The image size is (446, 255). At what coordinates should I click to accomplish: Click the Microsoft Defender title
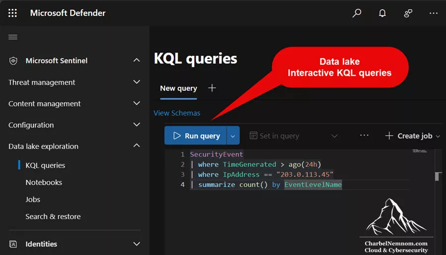(x=68, y=13)
